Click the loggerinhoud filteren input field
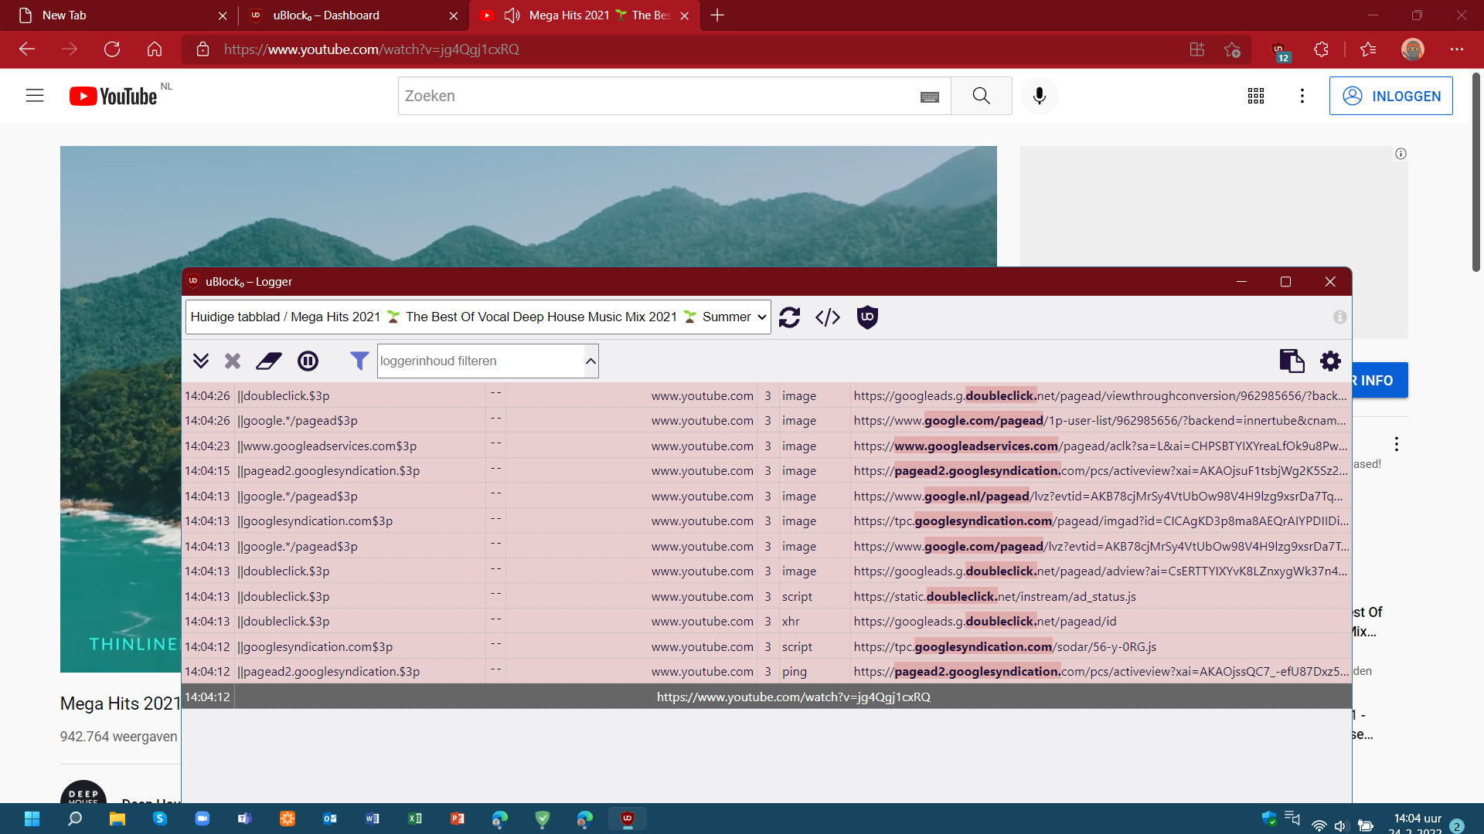This screenshot has width=1484, height=834. [x=479, y=361]
